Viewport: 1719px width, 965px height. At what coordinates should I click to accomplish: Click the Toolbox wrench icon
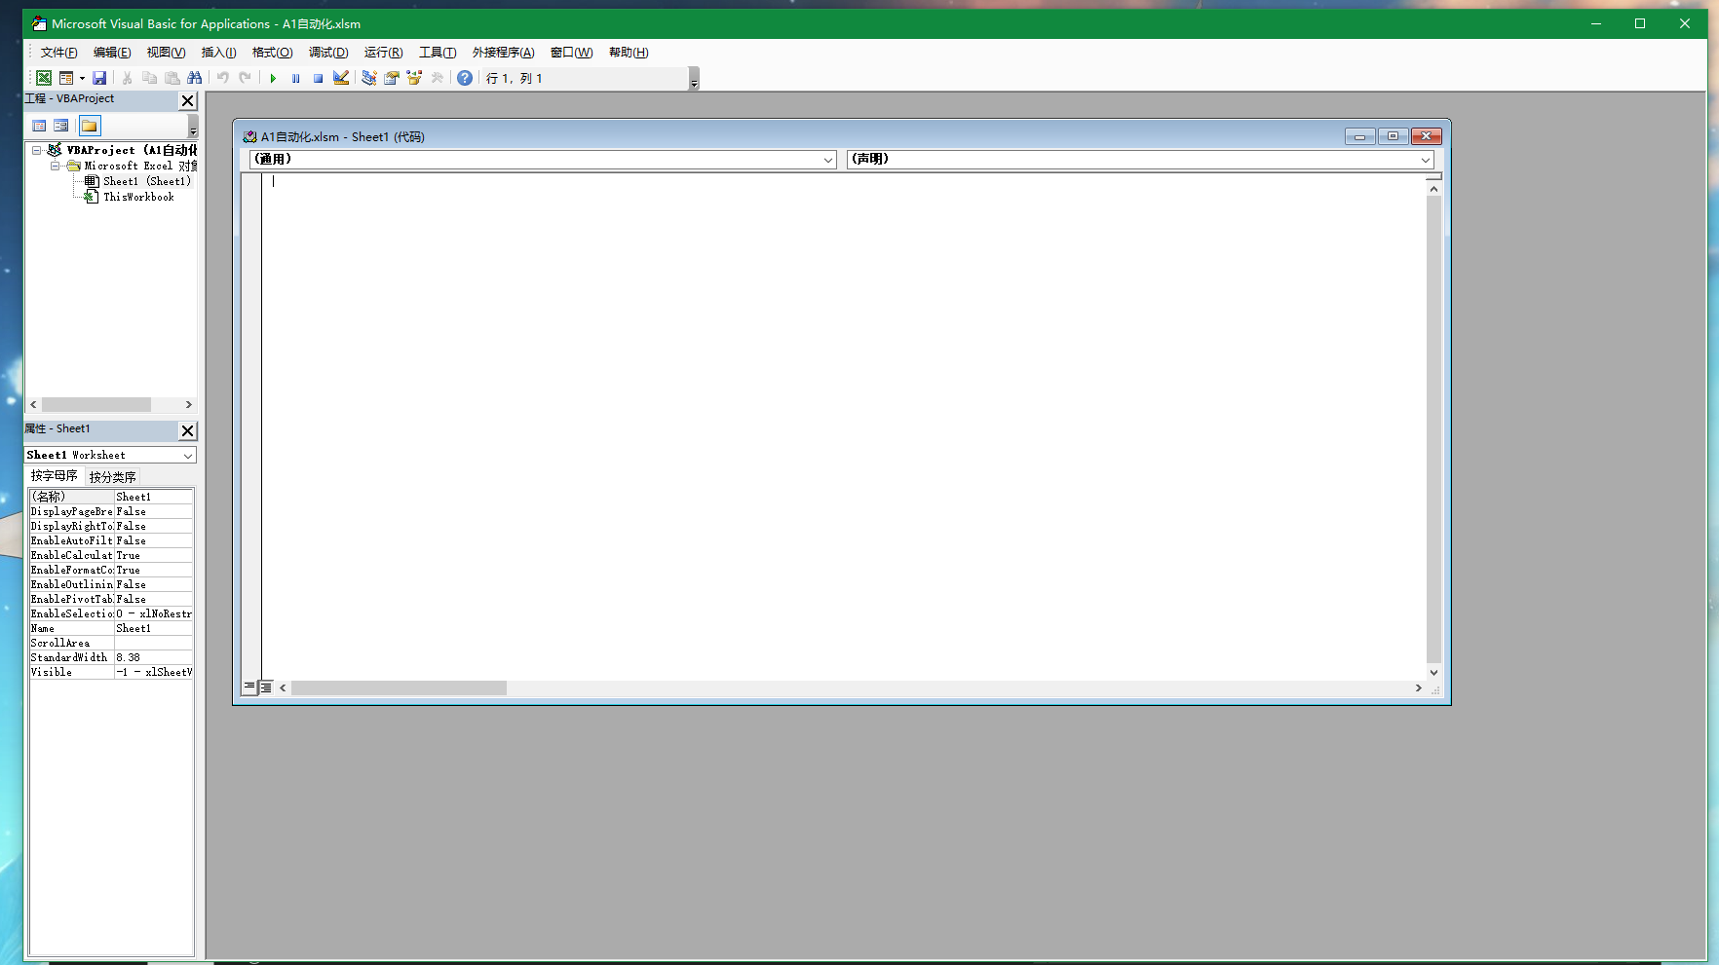[x=437, y=78]
